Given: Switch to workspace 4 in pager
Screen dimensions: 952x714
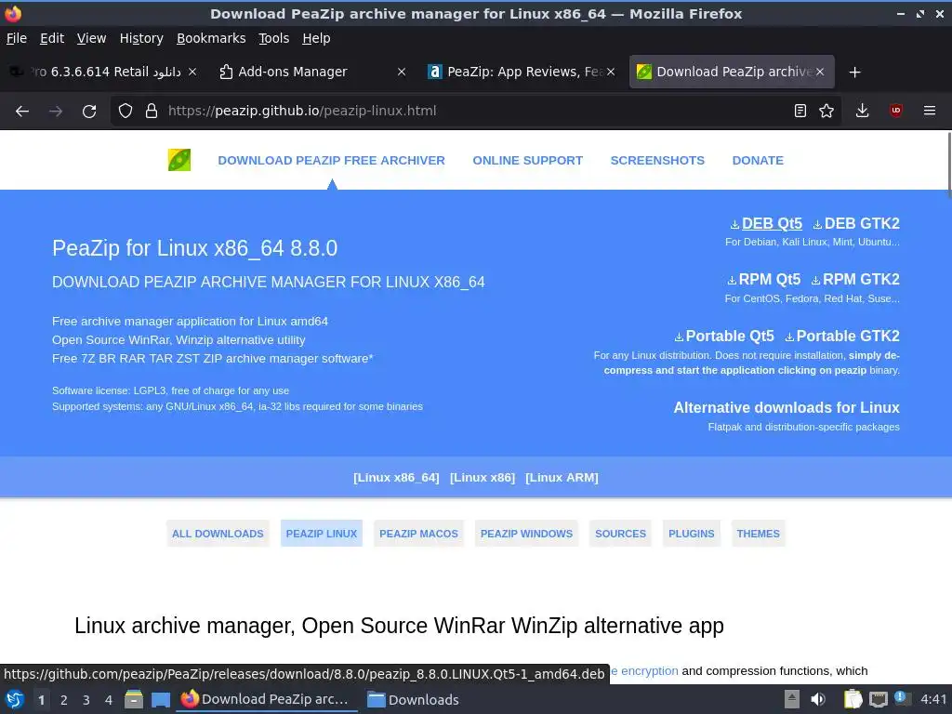Looking at the screenshot, I should (x=109, y=700).
